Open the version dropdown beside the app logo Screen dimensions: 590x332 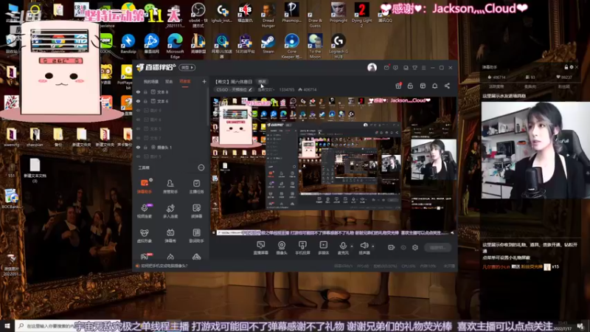(x=187, y=67)
